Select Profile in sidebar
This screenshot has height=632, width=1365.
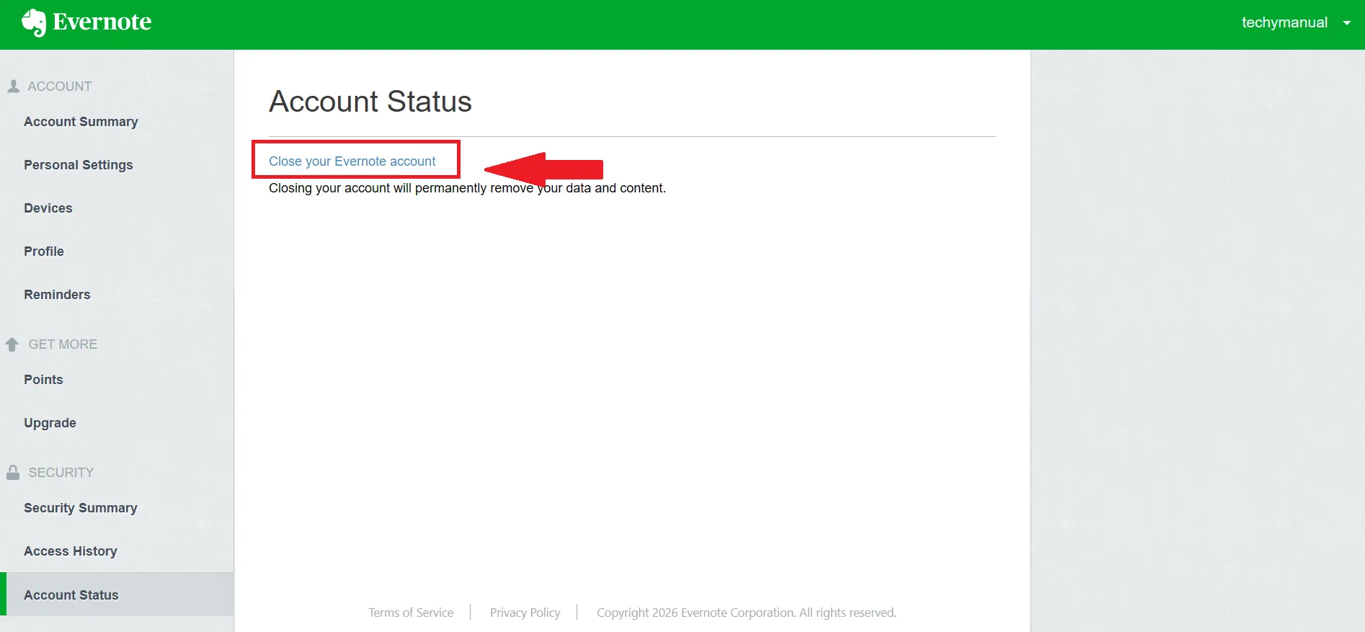(x=44, y=252)
